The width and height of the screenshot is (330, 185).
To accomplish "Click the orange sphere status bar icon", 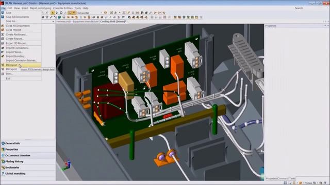I will 300,183.
